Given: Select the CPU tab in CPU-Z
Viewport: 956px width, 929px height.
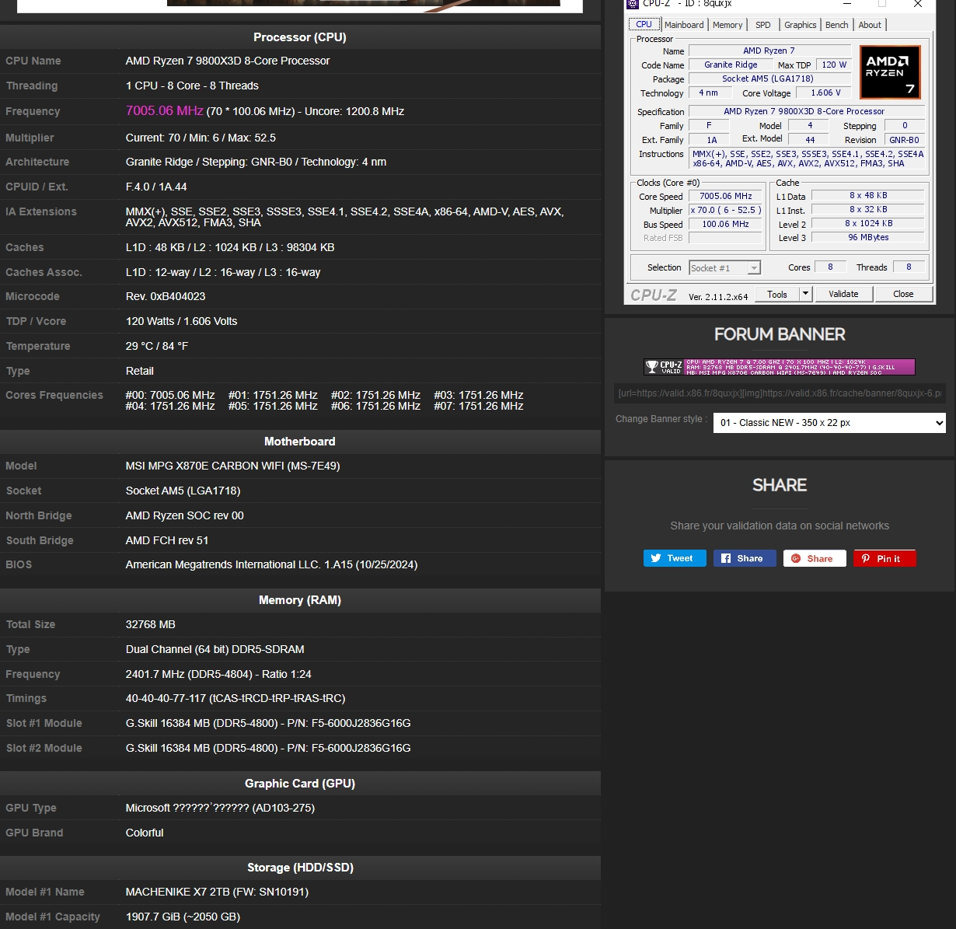Looking at the screenshot, I should tap(644, 24).
